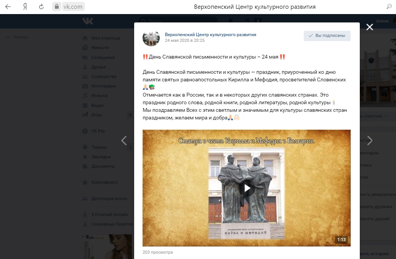Viewport: 396px width, 259px height.
Task: Click the vk.com address field
Action: (73, 7)
